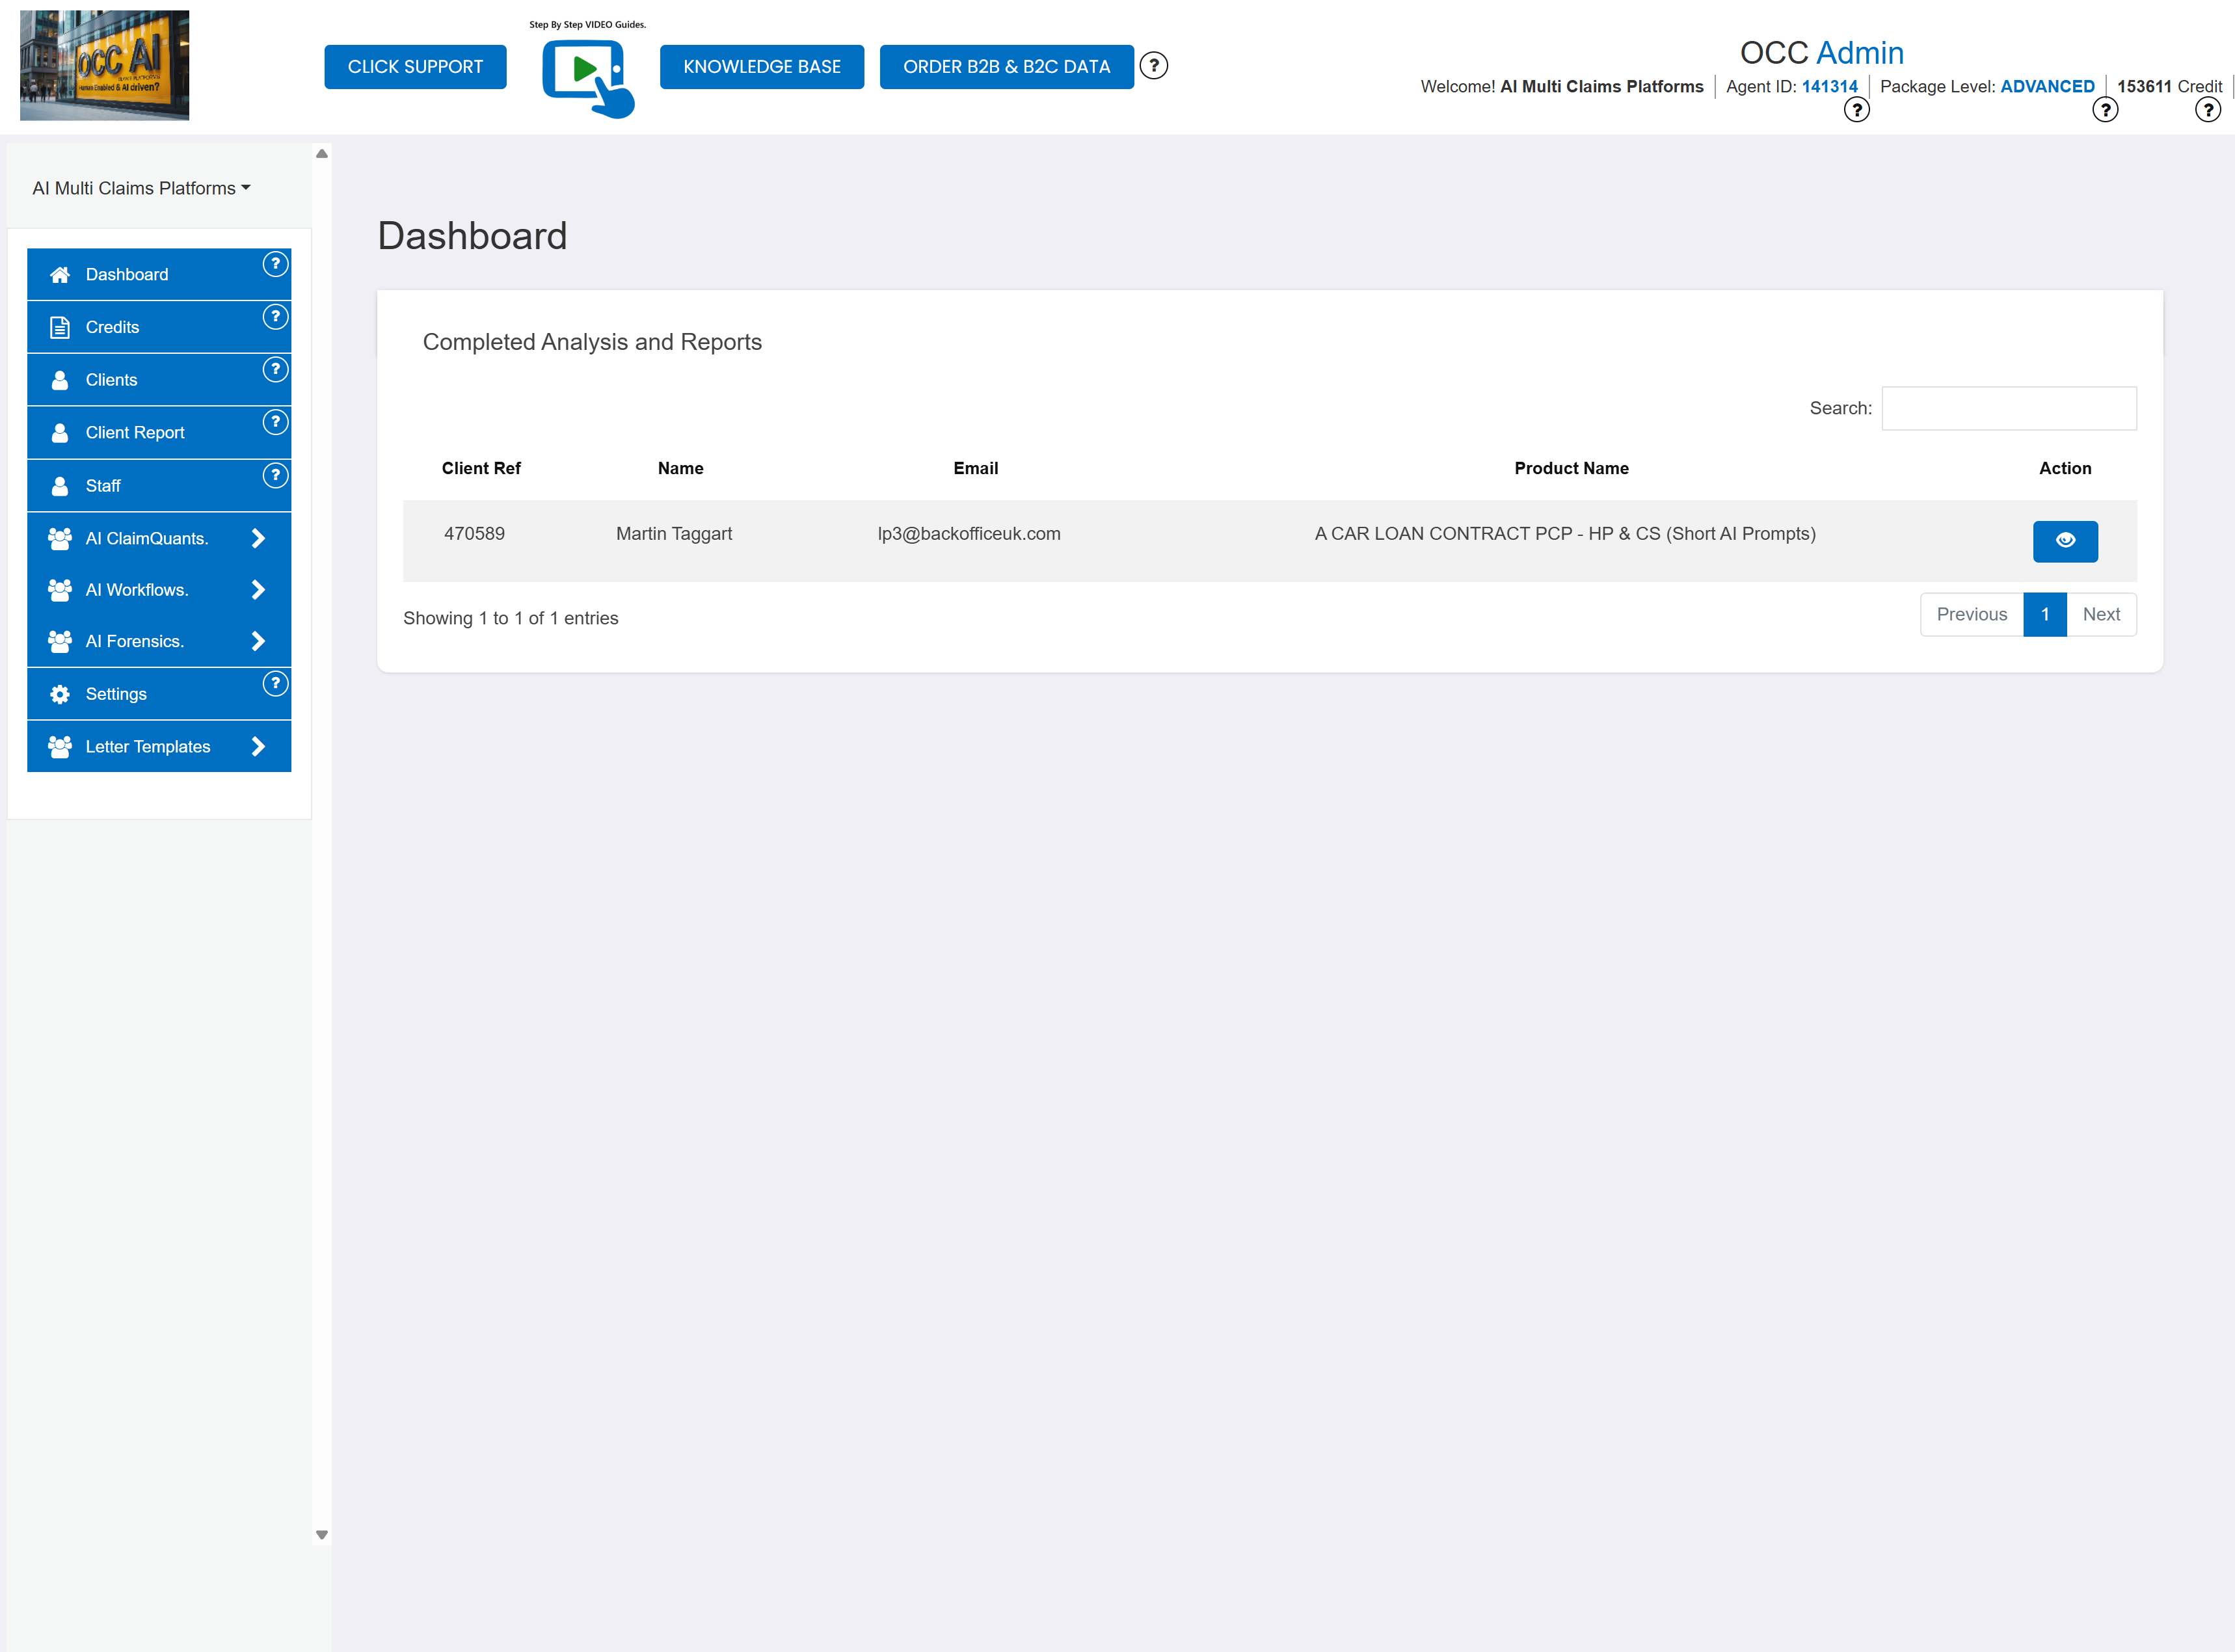Open the AI Multi Claims Platforms dropdown

141,187
